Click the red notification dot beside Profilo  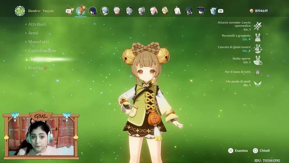(46, 68)
